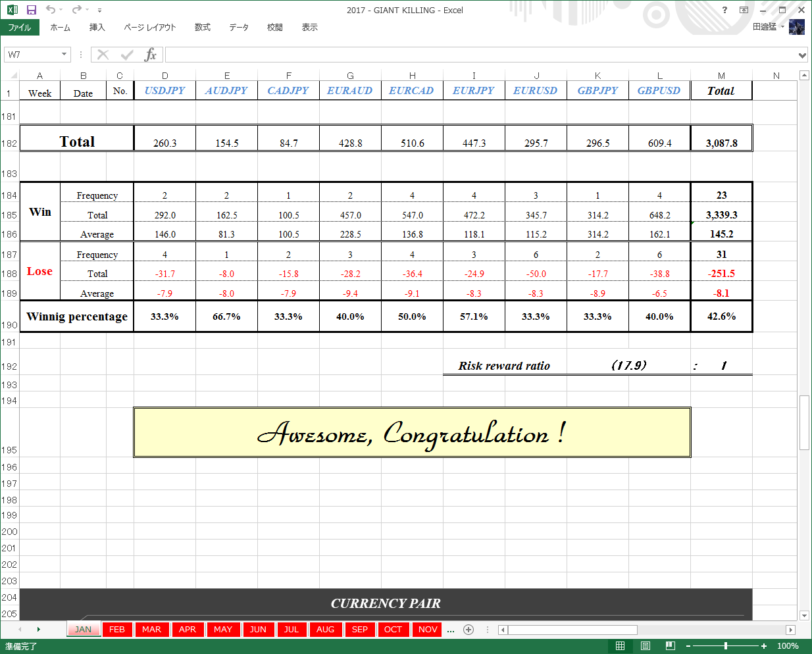Click the zoom in plus icon
The width and height of the screenshot is (812, 654).
764,646
